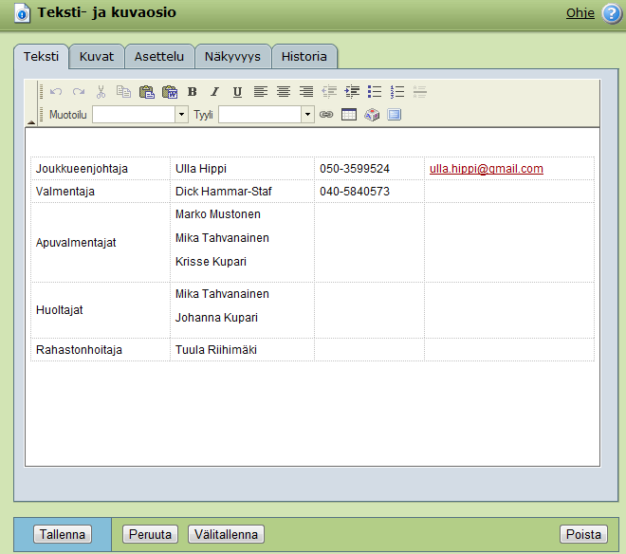The width and height of the screenshot is (626, 554).
Task: Click the Poista button
Action: (x=583, y=534)
